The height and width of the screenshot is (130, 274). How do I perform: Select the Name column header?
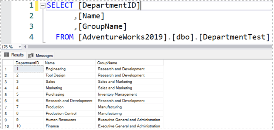coord(69,63)
